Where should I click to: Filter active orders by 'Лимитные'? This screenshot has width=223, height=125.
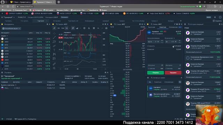click(158, 82)
